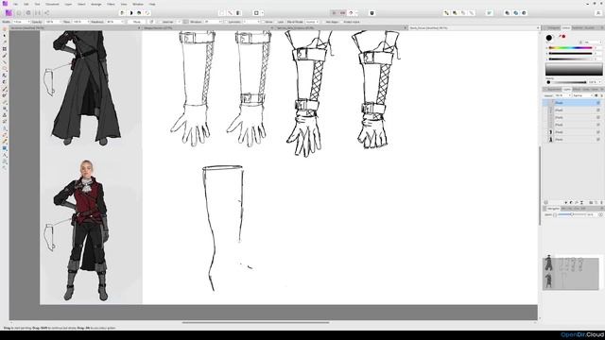605x340 pixels.
Task: Select the Crop tool
Action: pyautogui.click(x=5, y=49)
